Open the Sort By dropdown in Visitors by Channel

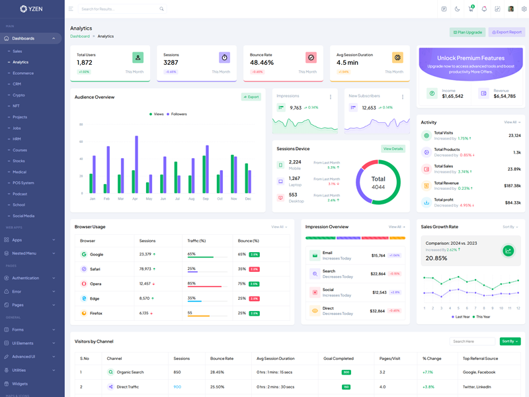[510, 341]
